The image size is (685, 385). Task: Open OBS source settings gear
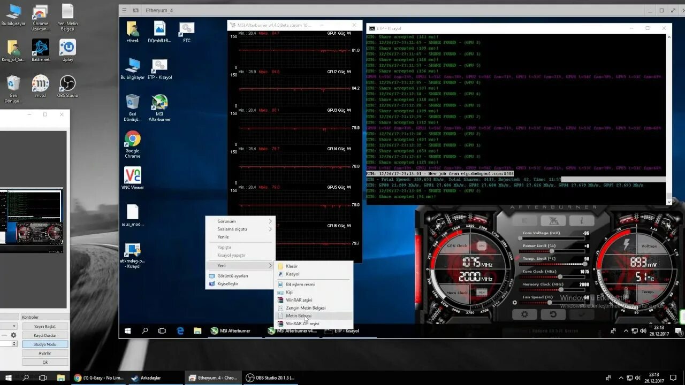tap(13, 335)
